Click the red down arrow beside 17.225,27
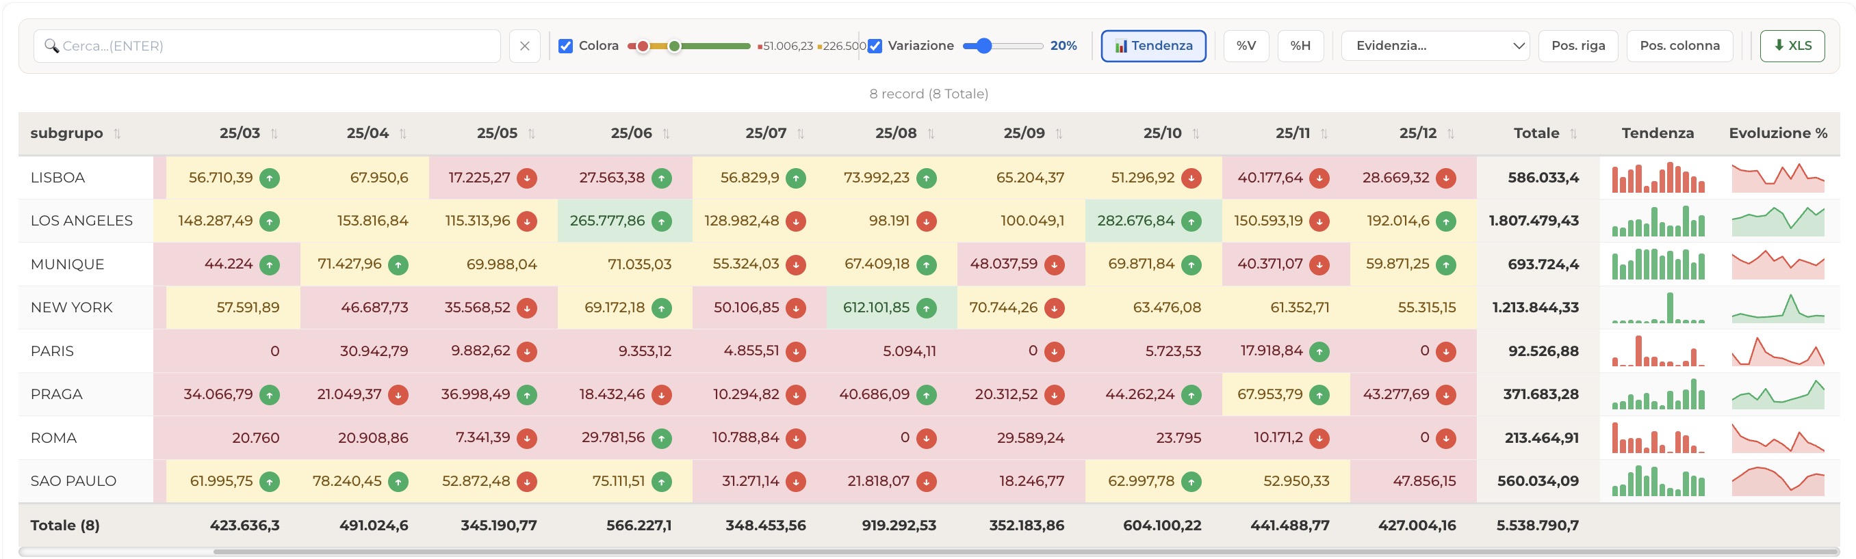 tap(527, 178)
